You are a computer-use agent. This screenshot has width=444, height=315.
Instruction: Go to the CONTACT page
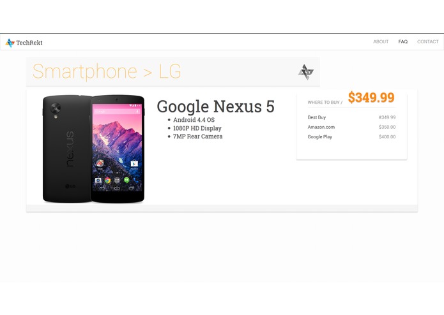tap(427, 41)
